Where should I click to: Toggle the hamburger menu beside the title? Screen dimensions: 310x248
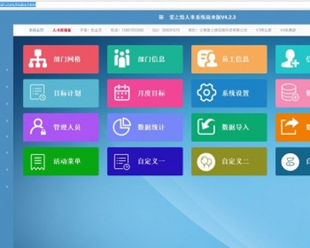[x=161, y=17]
